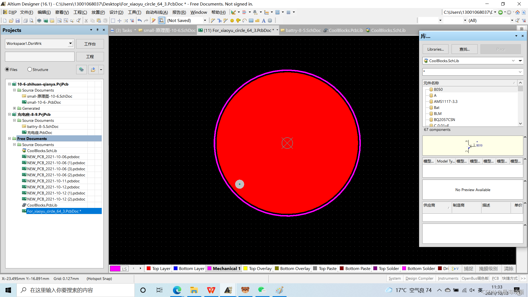Click the Save document icon

coord(18,21)
